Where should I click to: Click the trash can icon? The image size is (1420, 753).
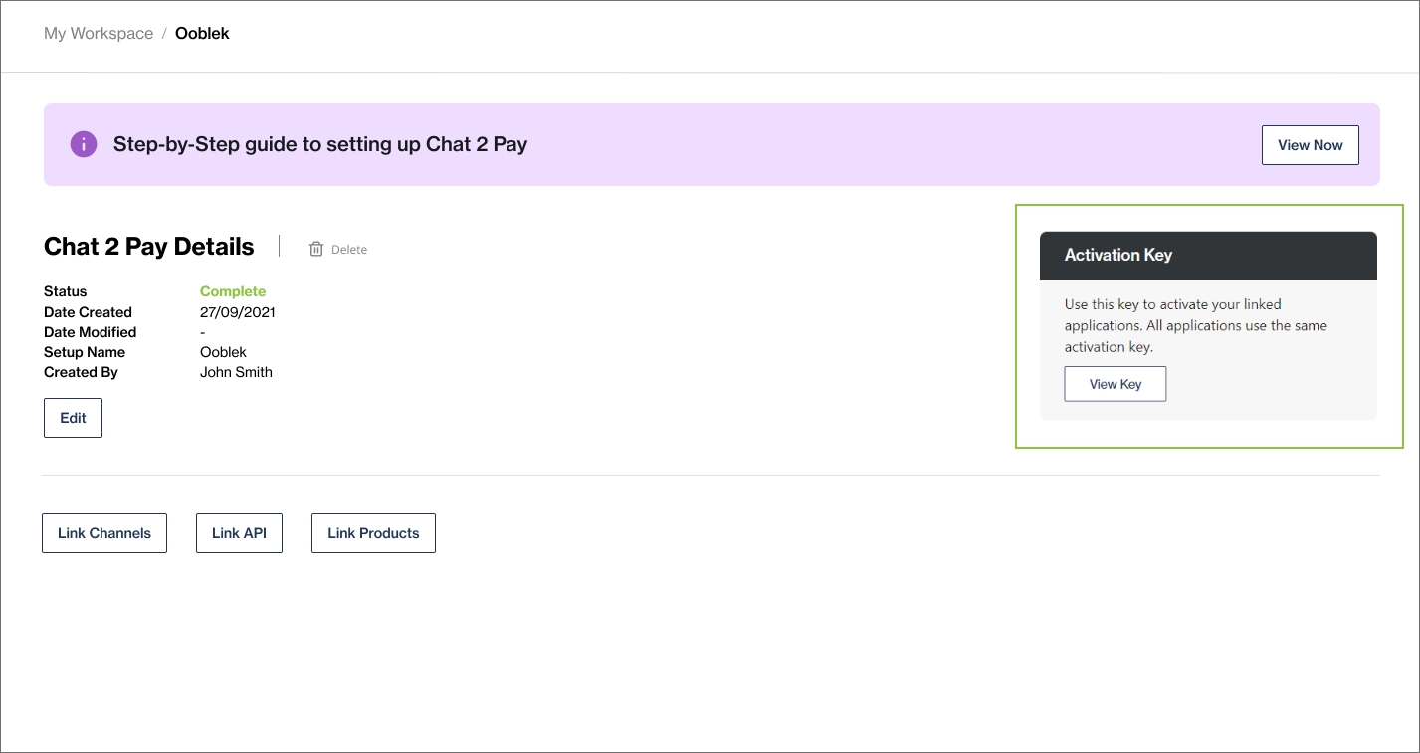tap(316, 249)
